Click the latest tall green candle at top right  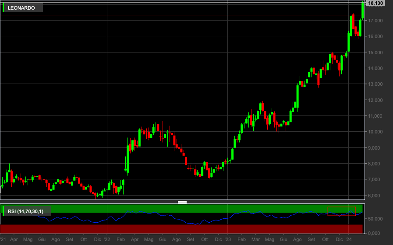tap(363, 10)
